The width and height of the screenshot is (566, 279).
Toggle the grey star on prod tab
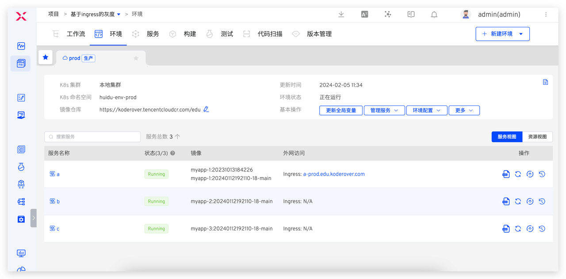[x=136, y=58]
